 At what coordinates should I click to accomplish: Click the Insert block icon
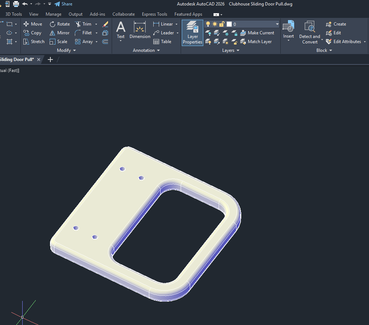[288, 30]
